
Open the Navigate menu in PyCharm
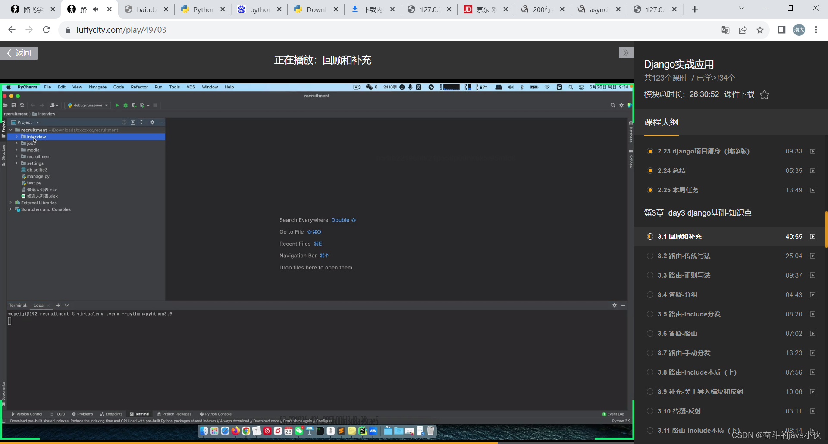(97, 87)
